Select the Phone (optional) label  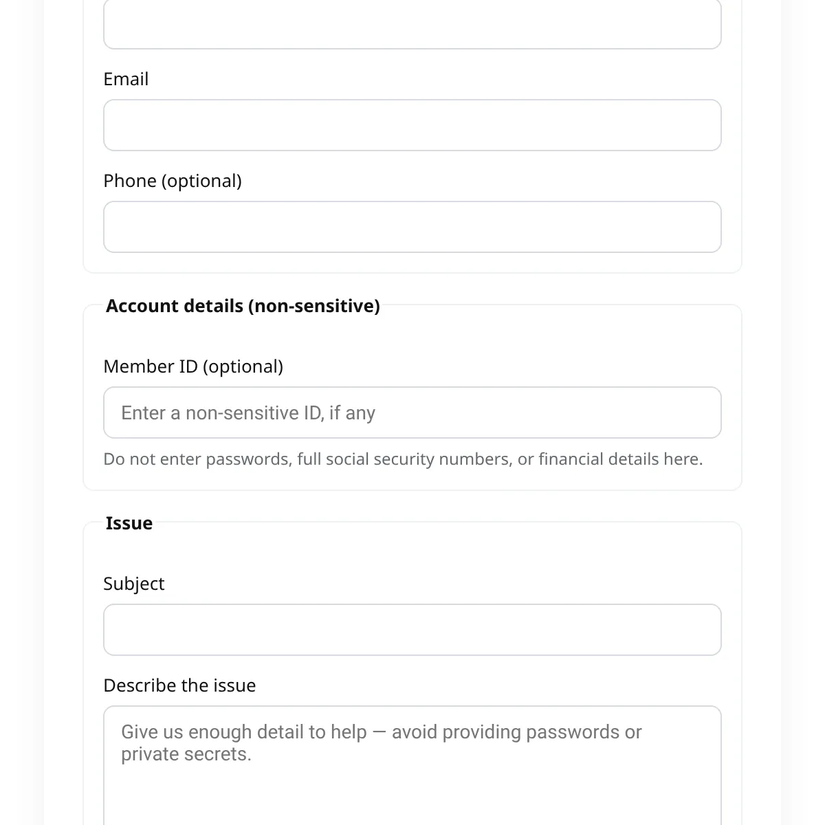pyautogui.click(x=173, y=180)
